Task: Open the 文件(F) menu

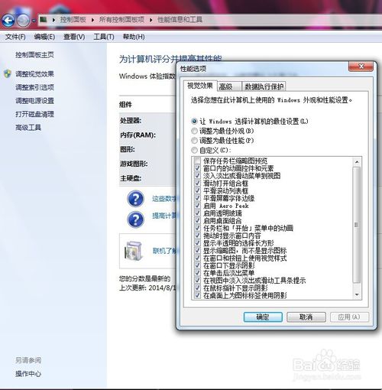Action: (15, 37)
